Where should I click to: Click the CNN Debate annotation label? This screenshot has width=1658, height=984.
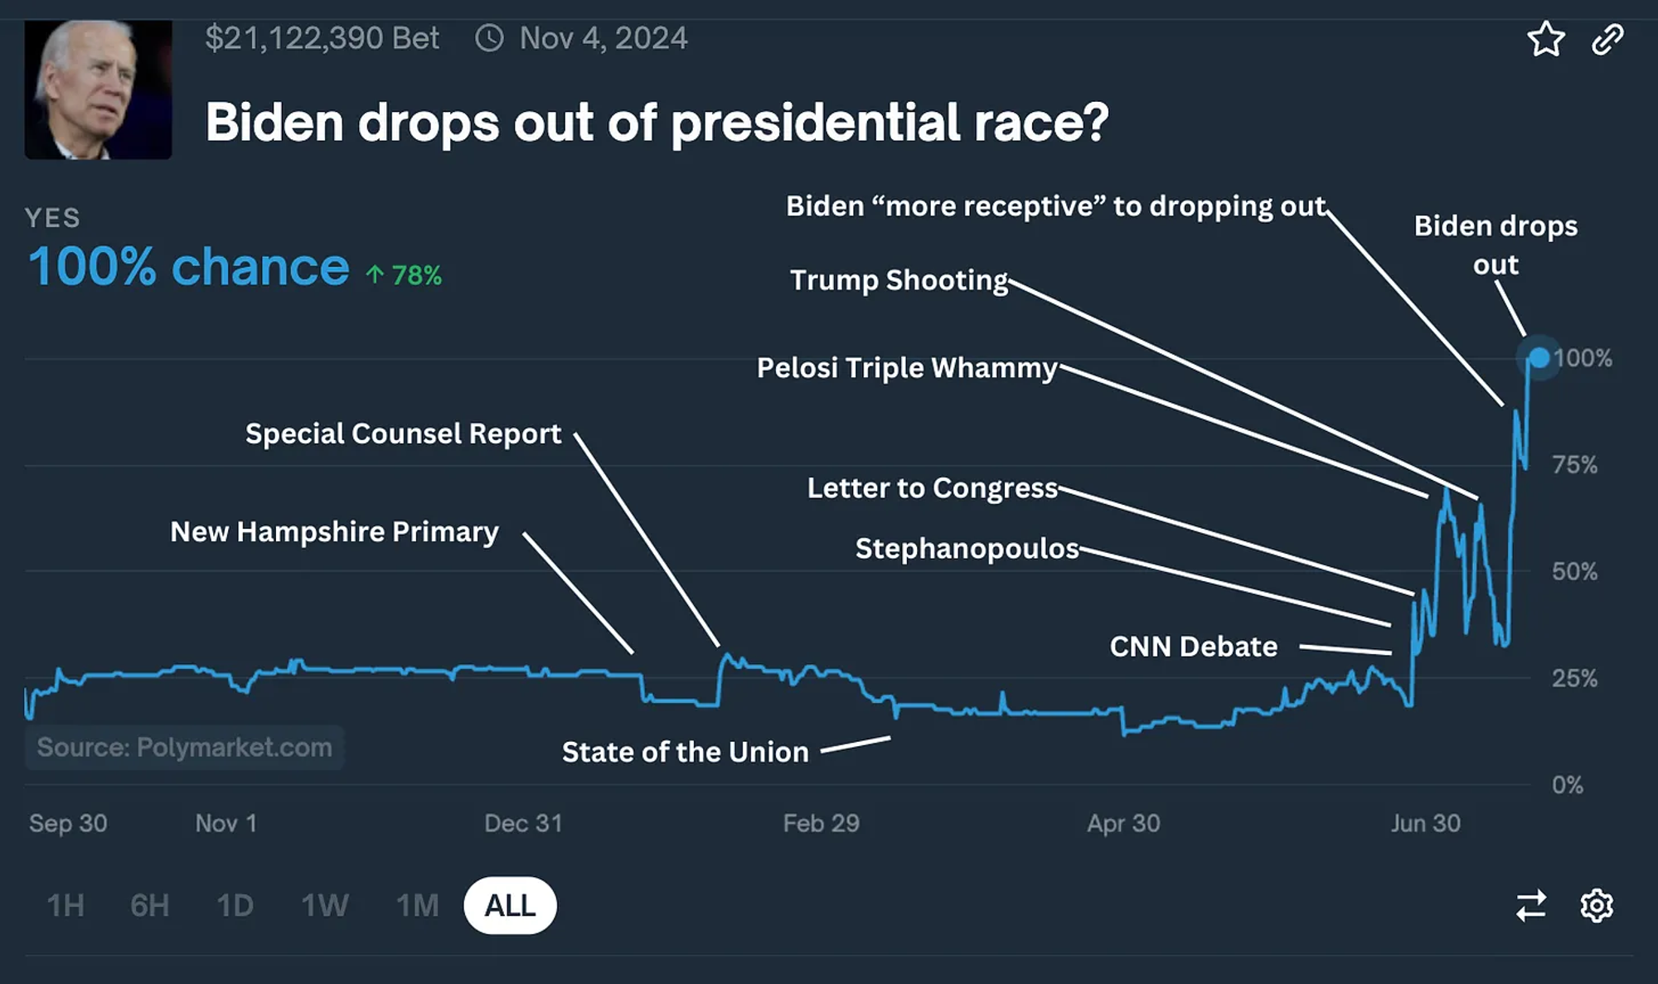click(1194, 647)
